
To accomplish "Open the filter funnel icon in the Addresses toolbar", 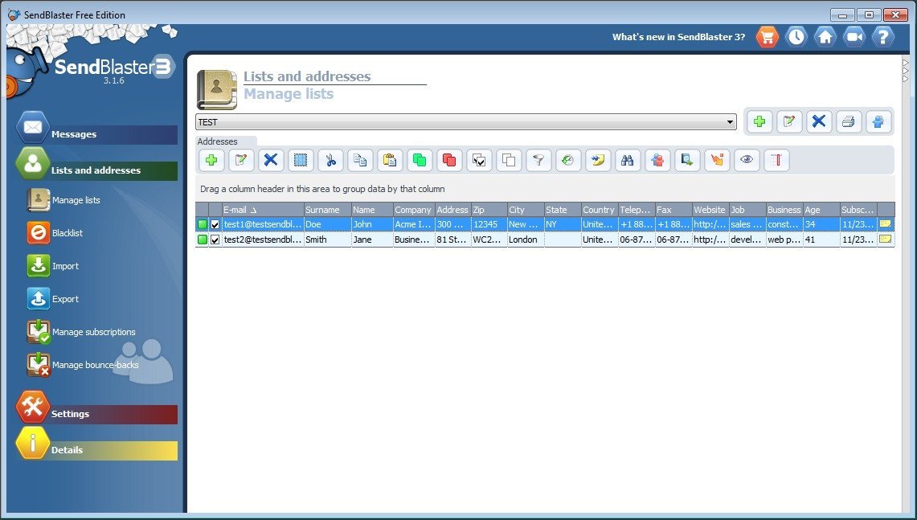I will 538,160.
